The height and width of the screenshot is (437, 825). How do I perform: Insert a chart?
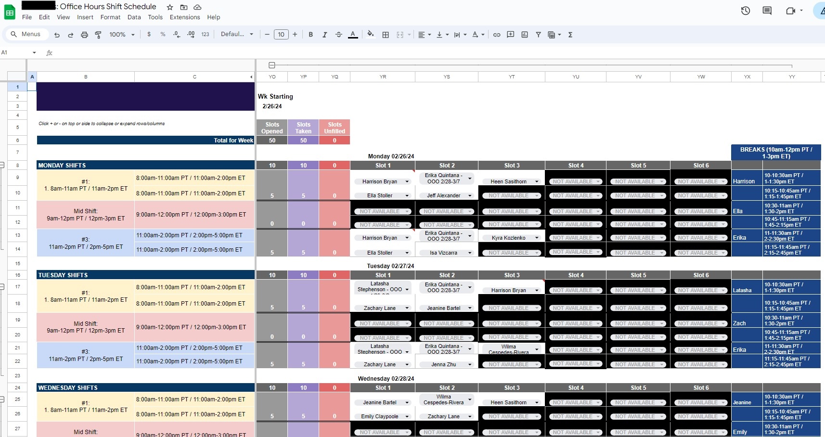[525, 35]
